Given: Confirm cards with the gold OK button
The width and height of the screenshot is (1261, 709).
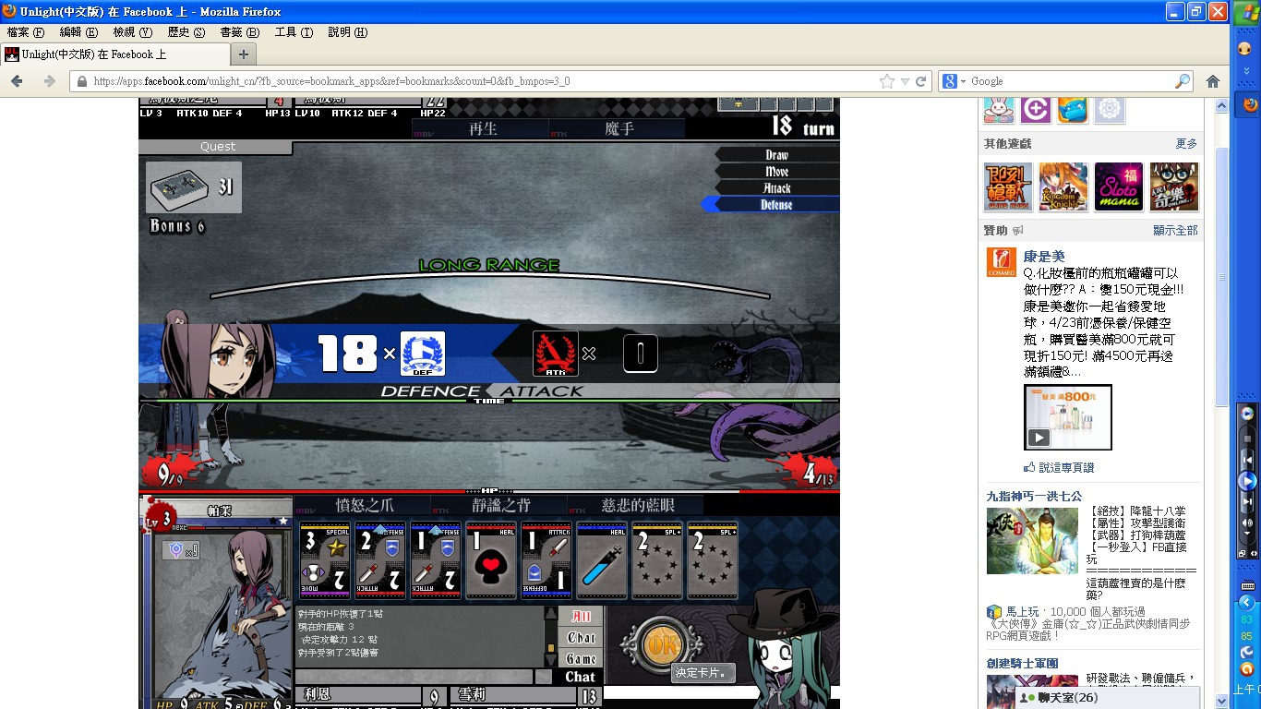Looking at the screenshot, I should tap(661, 645).
